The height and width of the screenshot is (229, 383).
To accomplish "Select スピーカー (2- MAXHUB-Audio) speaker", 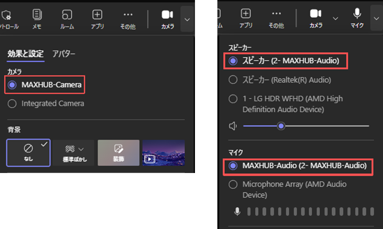I will (x=286, y=61).
